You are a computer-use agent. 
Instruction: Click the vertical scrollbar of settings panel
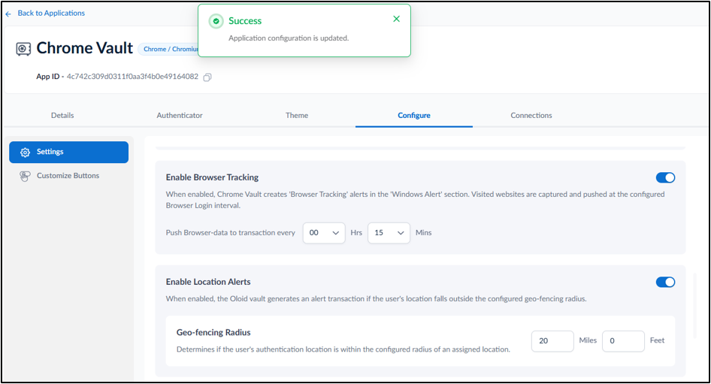(694, 305)
